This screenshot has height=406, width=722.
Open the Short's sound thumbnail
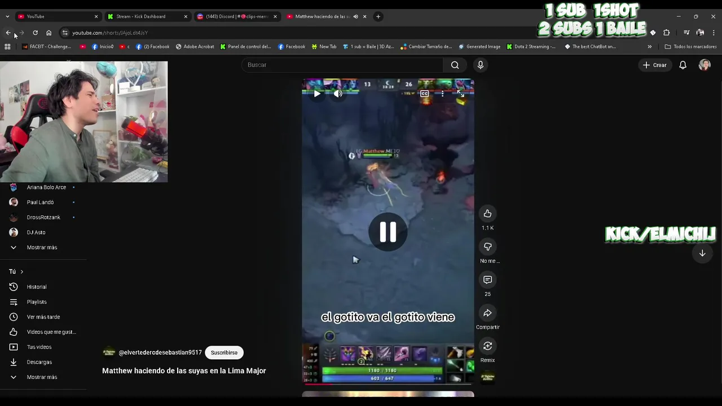coord(487,377)
